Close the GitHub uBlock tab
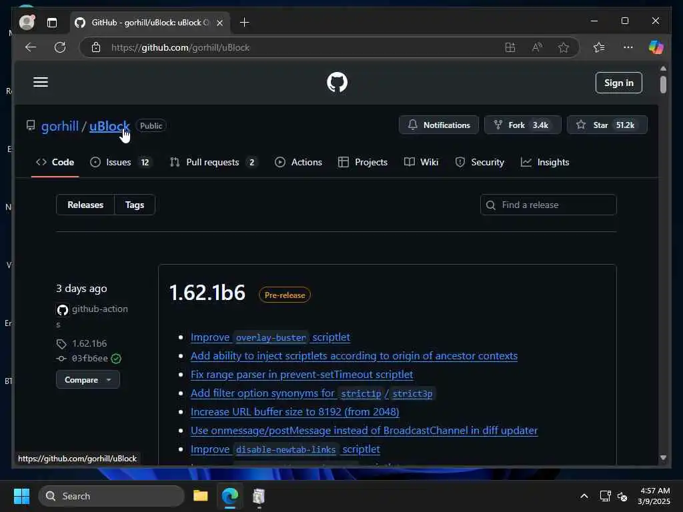This screenshot has height=512, width=683. (220, 23)
